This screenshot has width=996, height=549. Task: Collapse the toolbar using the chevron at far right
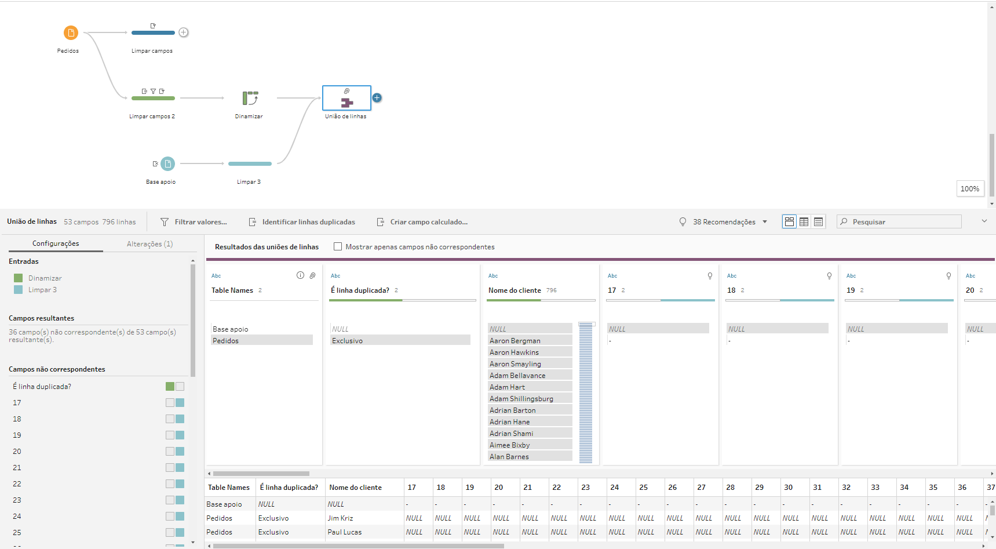[984, 221]
